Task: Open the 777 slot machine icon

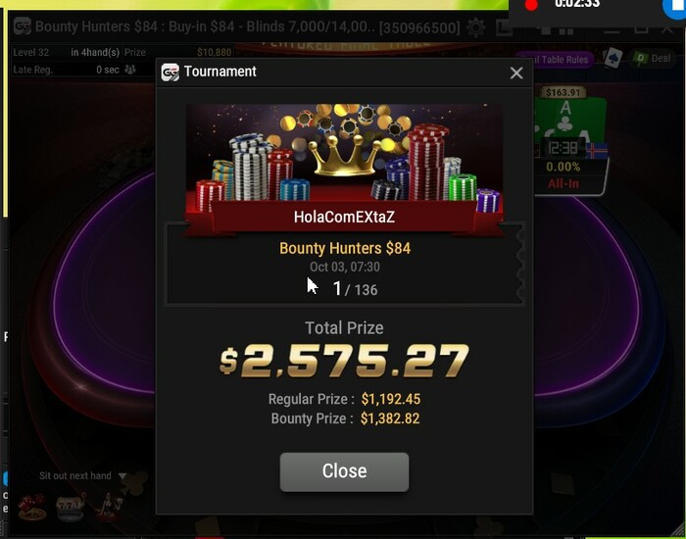Action: coord(70,507)
